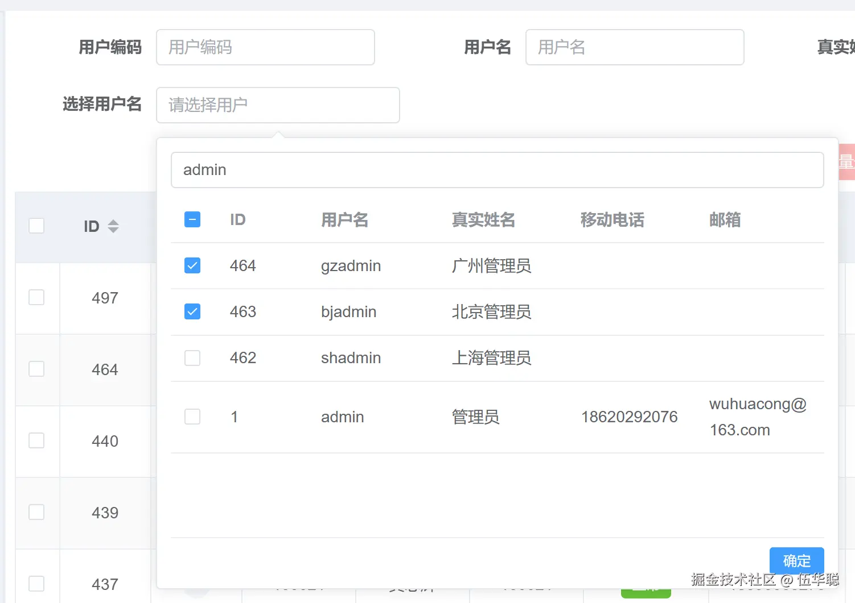Image resolution: width=855 pixels, height=603 pixels.
Task: Click ID 462 cell in popup table
Action: click(243, 358)
